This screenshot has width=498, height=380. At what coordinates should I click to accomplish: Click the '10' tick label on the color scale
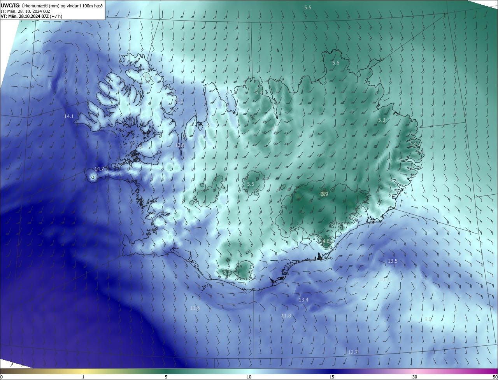point(249,377)
